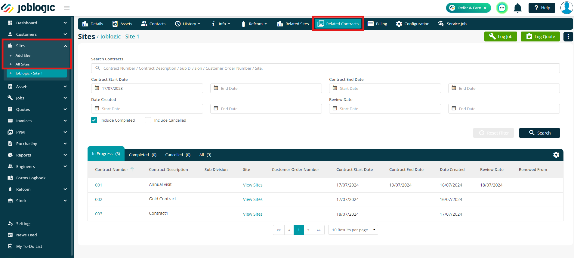Click the Log Job button
574x258 pixels.
pyautogui.click(x=501, y=36)
